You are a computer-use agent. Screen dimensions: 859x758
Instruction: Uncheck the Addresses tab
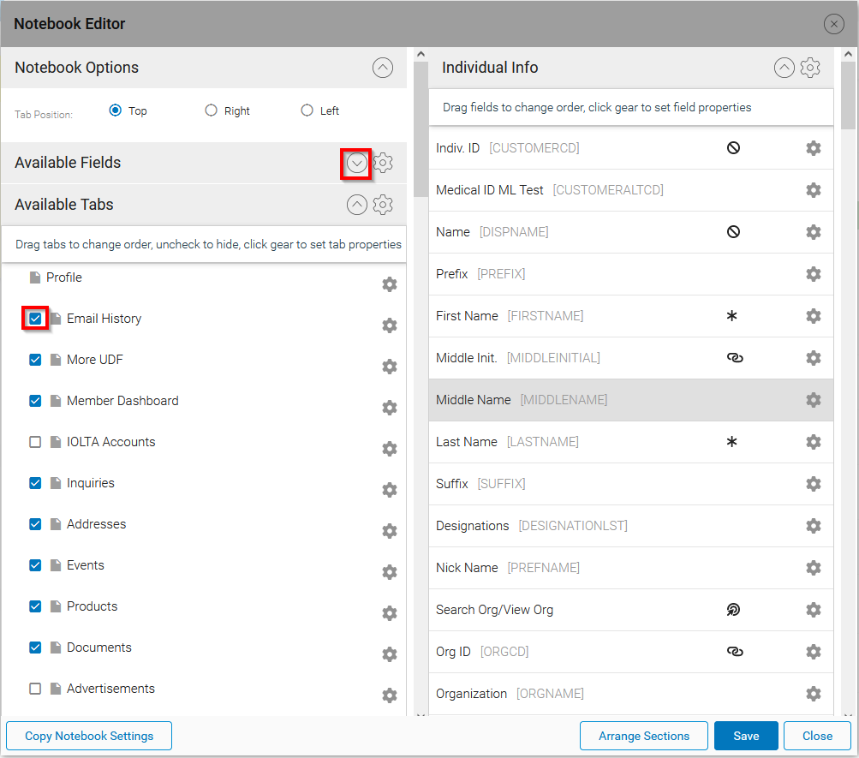(x=35, y=524)
